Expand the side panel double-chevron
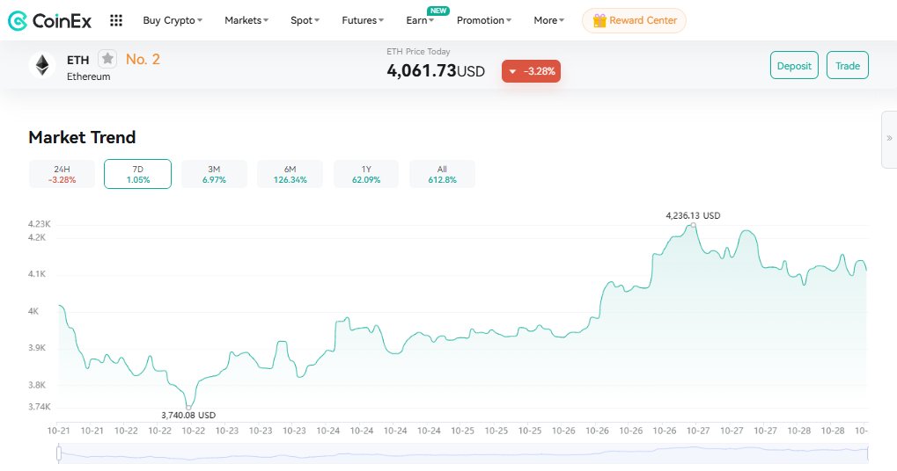 [x=889, y=139]
